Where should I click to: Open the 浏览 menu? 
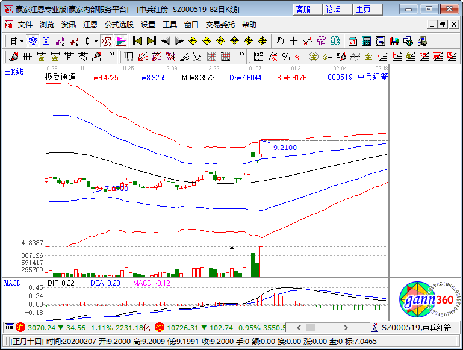47,25
